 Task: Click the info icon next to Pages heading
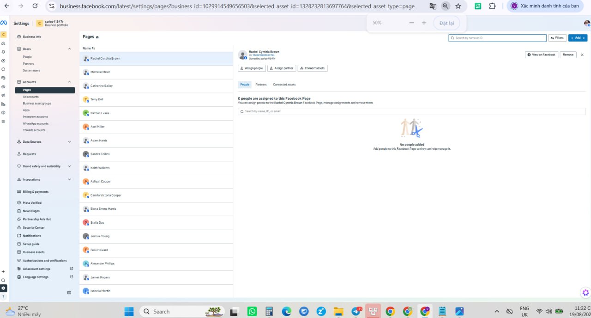[97, 37]
